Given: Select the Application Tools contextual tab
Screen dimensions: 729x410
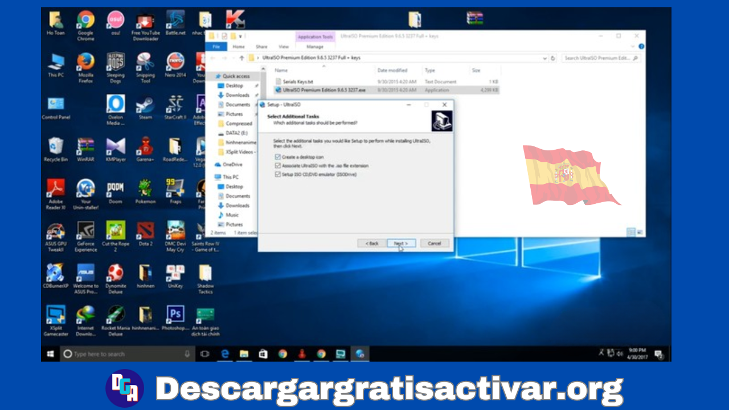Looking at the screenshot, I should click(x=315, y=37).
